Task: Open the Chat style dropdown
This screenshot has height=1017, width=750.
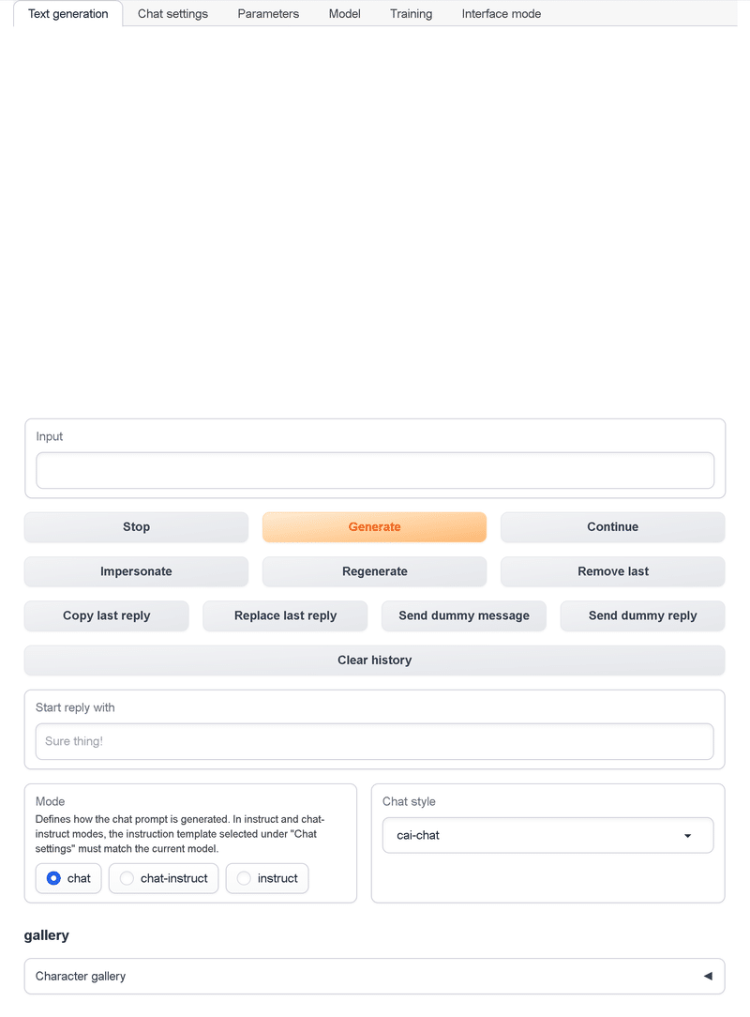Action: (547, 835)
